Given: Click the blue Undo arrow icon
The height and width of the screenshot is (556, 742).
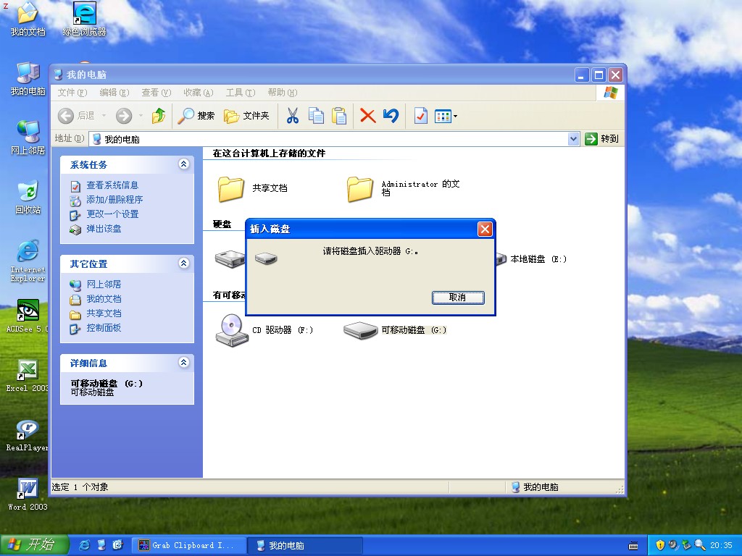Looking at the screenshot, I should 391,116.
